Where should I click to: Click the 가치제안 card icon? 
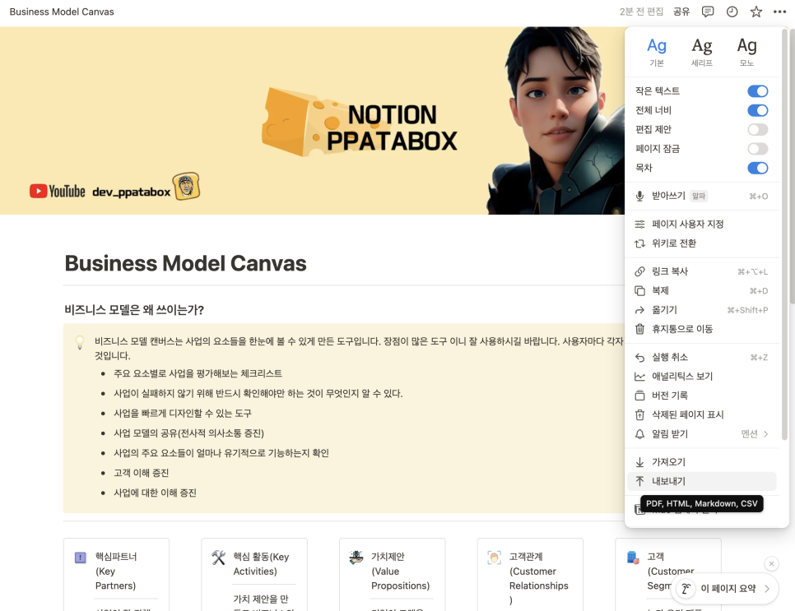pyautogui.click(x=356, y=558)
